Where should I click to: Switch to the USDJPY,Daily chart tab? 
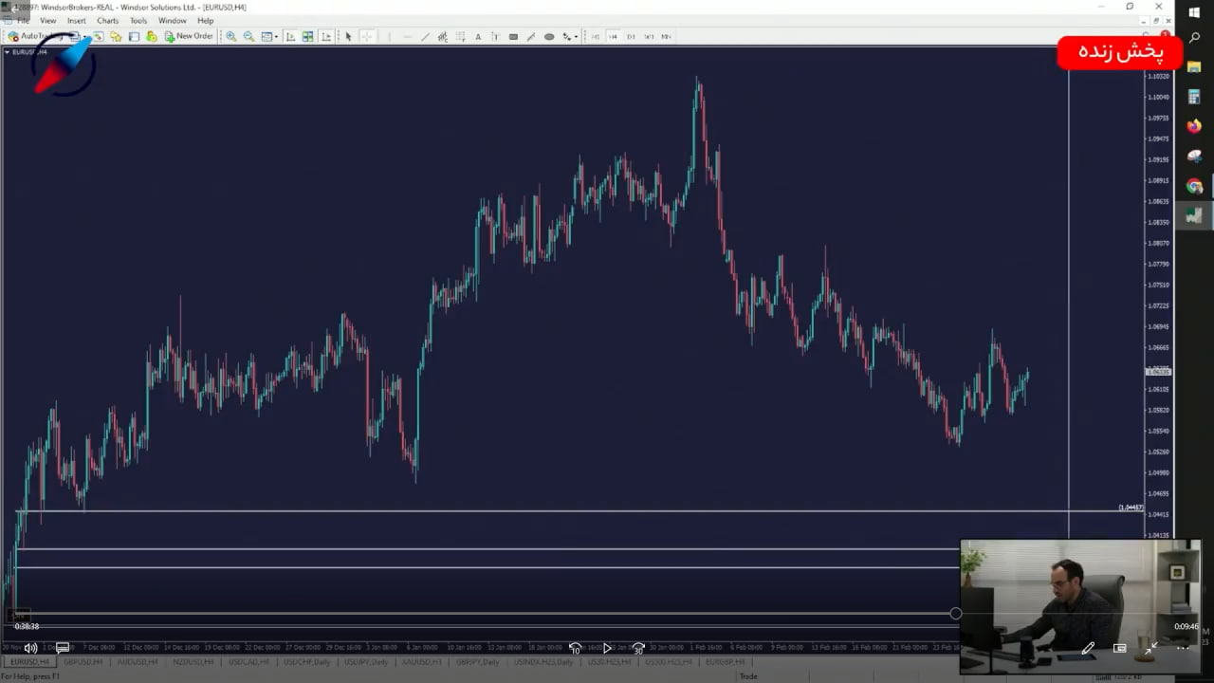(x=366, y=662)
